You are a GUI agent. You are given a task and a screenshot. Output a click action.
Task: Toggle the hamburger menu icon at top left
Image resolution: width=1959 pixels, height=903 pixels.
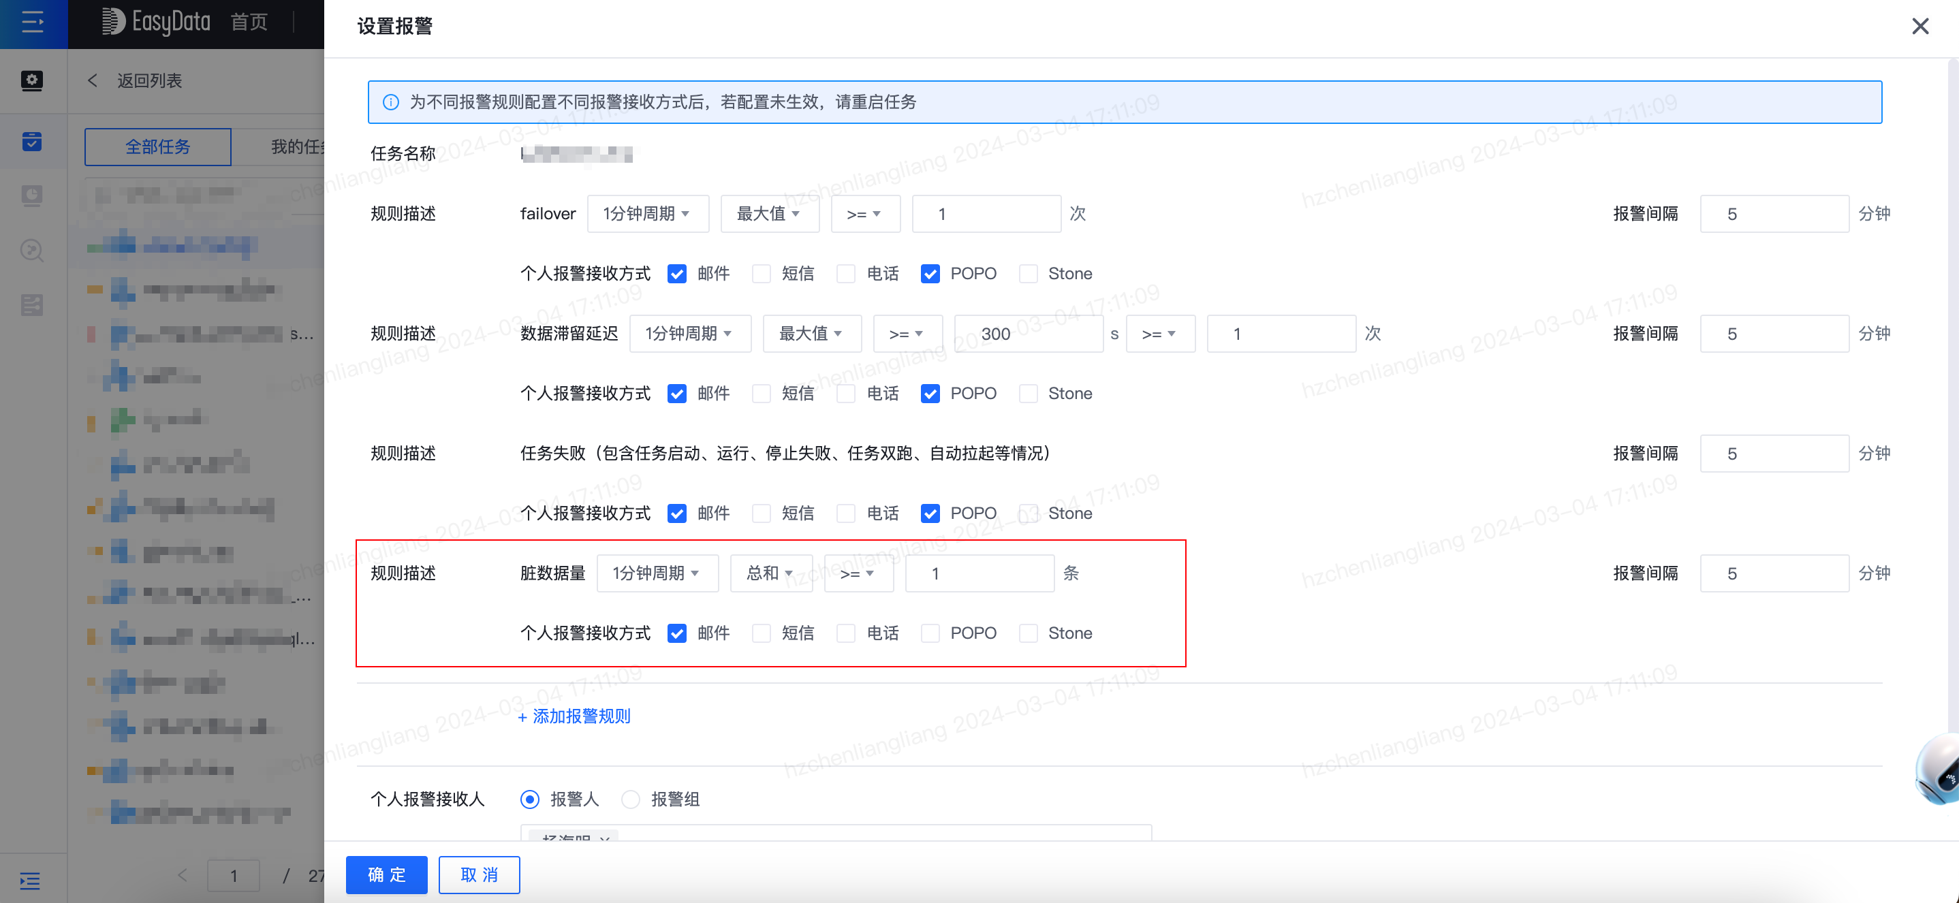(x=33, y=22)
